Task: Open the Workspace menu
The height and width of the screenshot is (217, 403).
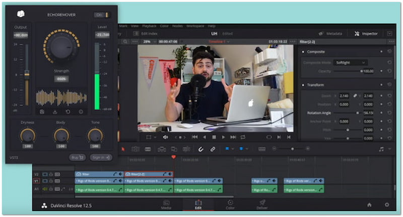Action: point(195,26)
